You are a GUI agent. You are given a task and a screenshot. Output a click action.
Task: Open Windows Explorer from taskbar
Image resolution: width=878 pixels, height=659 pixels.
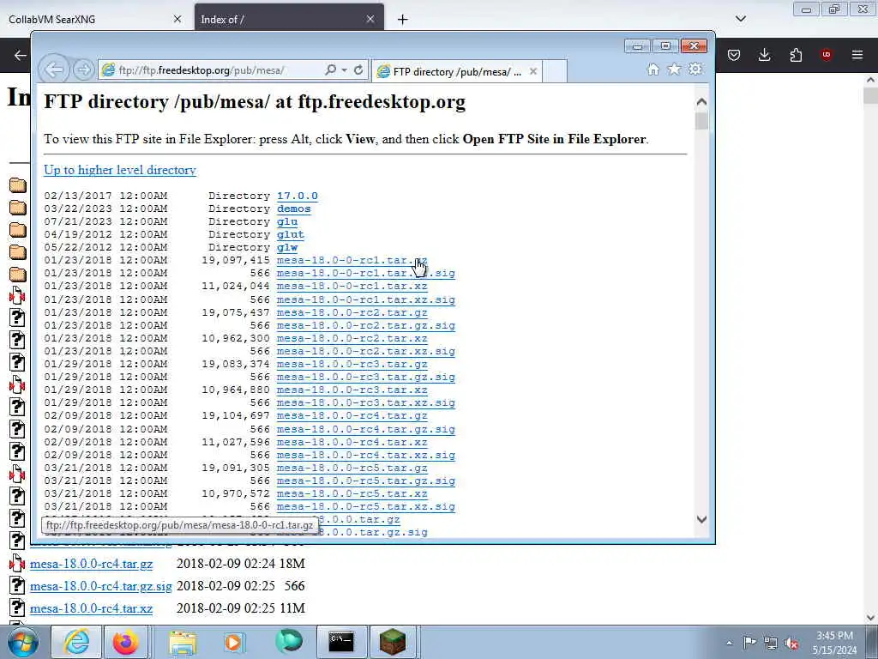[183, 642]
